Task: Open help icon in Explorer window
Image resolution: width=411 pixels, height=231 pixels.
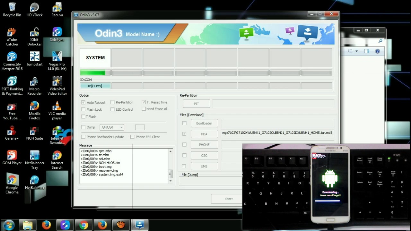Action: 378,51
